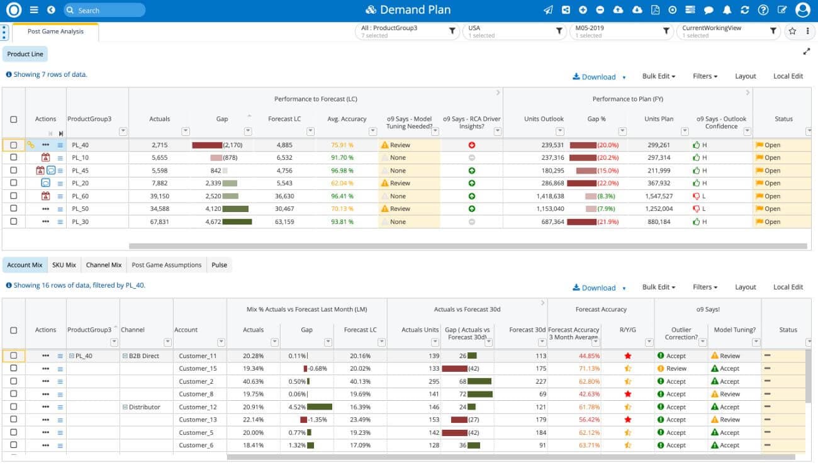Image resolution: width=818 pixels, height=465 pixels.
Task: Expand the Bulk Edit dropdown in top grid
Action: (658, 76)
